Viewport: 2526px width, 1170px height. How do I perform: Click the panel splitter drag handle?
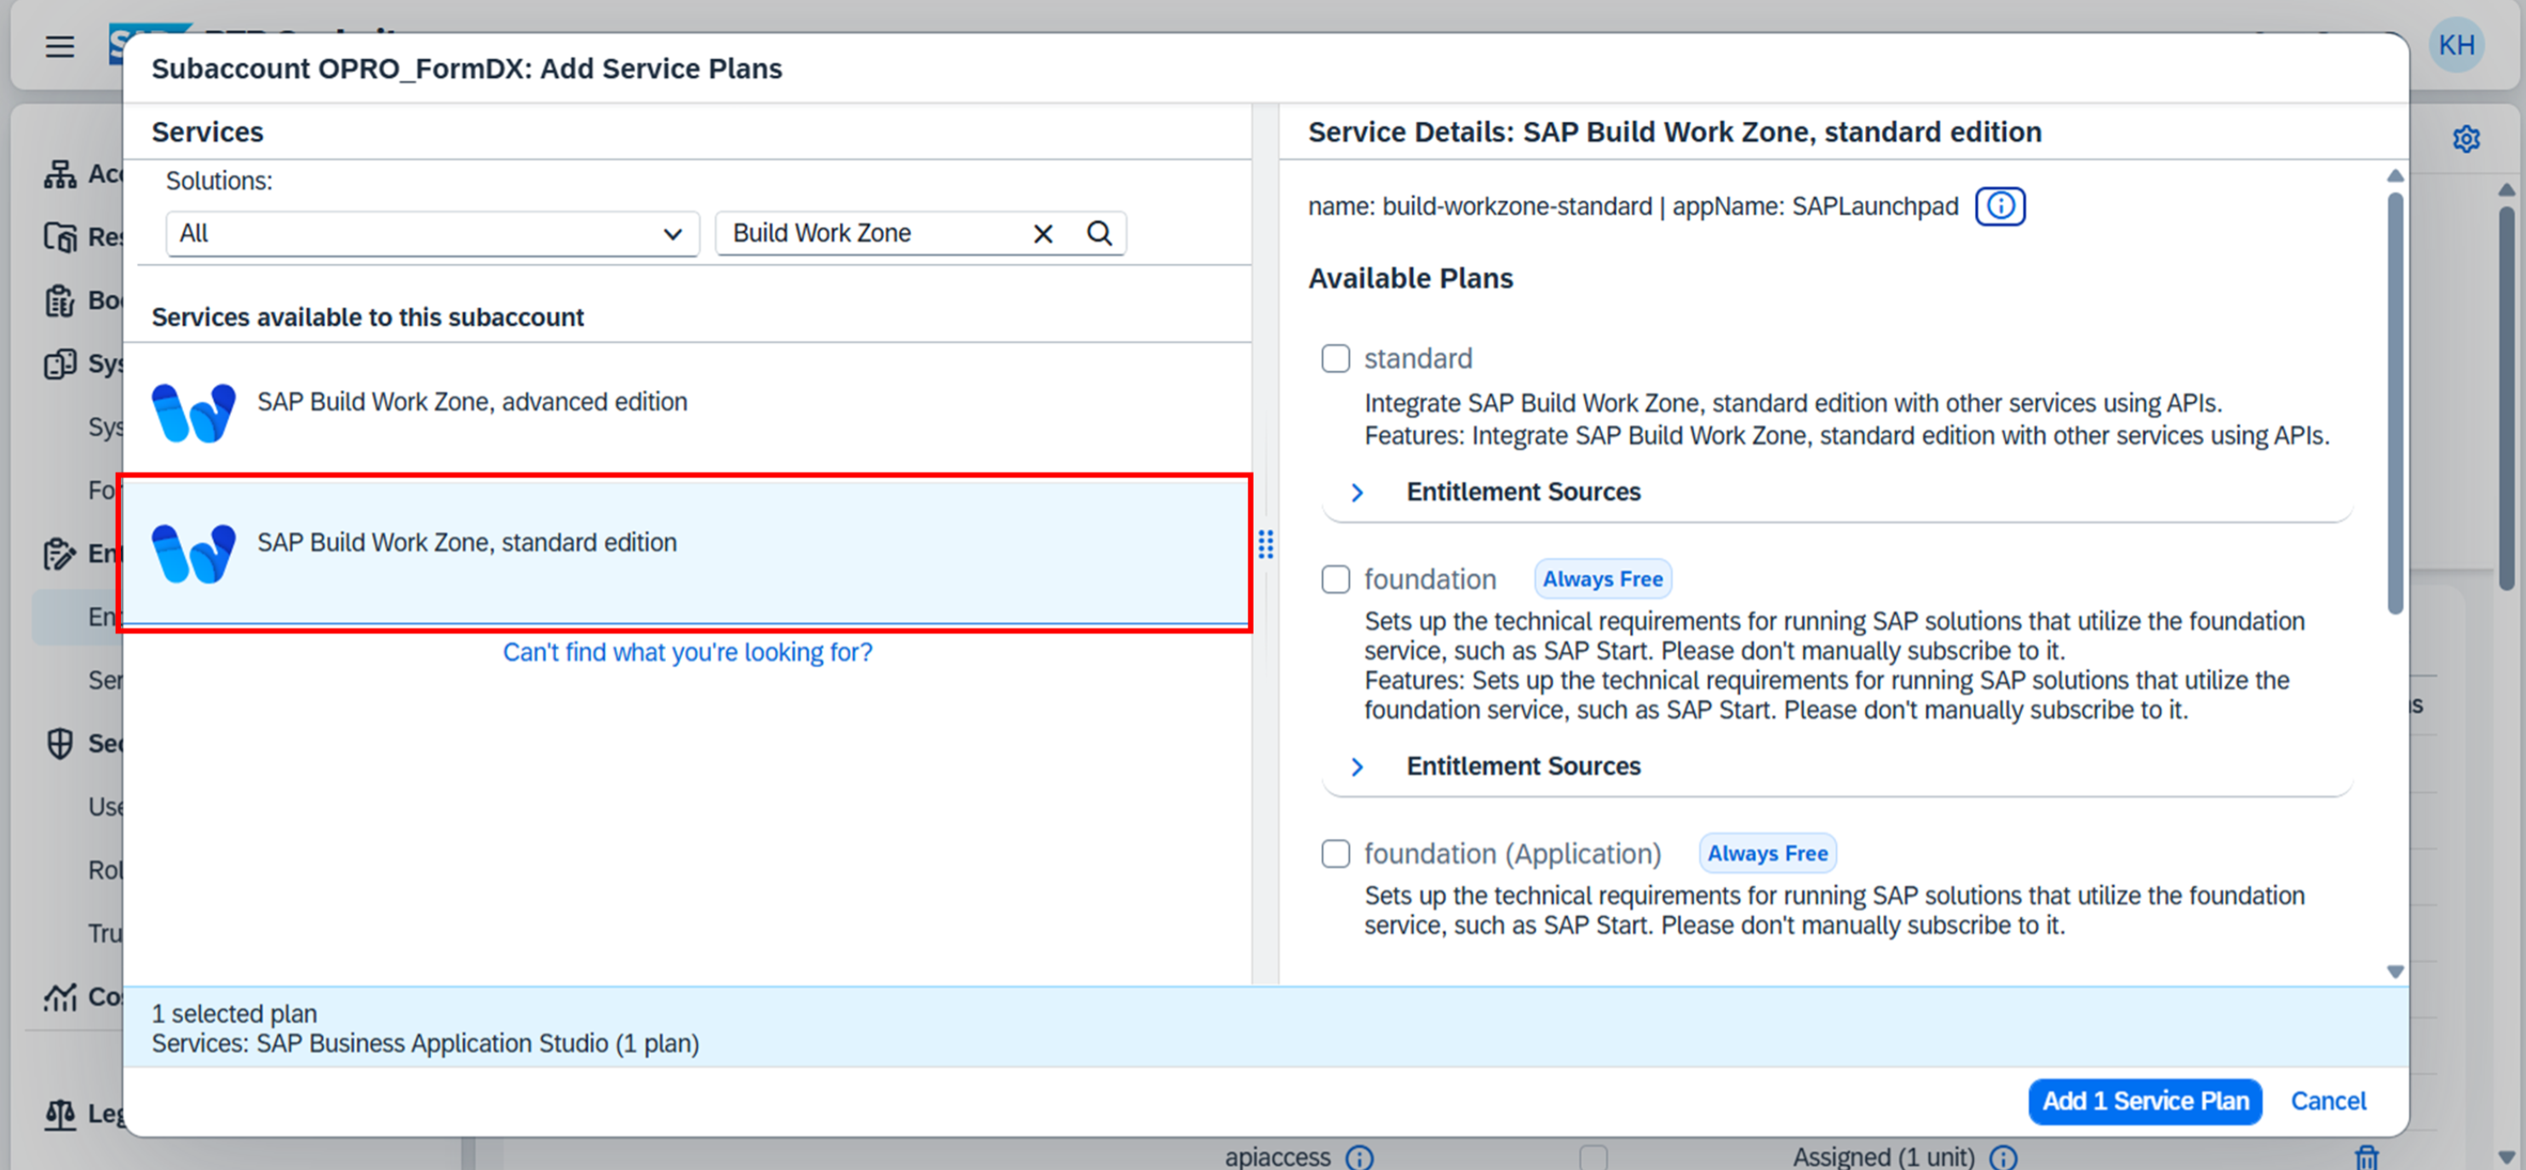coord(1266,544)
